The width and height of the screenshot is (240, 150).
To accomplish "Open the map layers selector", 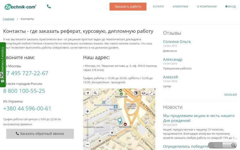I will coord(143,93).
